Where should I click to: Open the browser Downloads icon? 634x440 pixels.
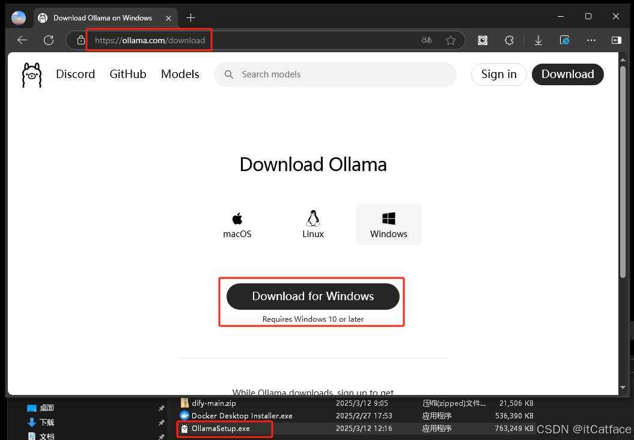[x=538, y=40]
